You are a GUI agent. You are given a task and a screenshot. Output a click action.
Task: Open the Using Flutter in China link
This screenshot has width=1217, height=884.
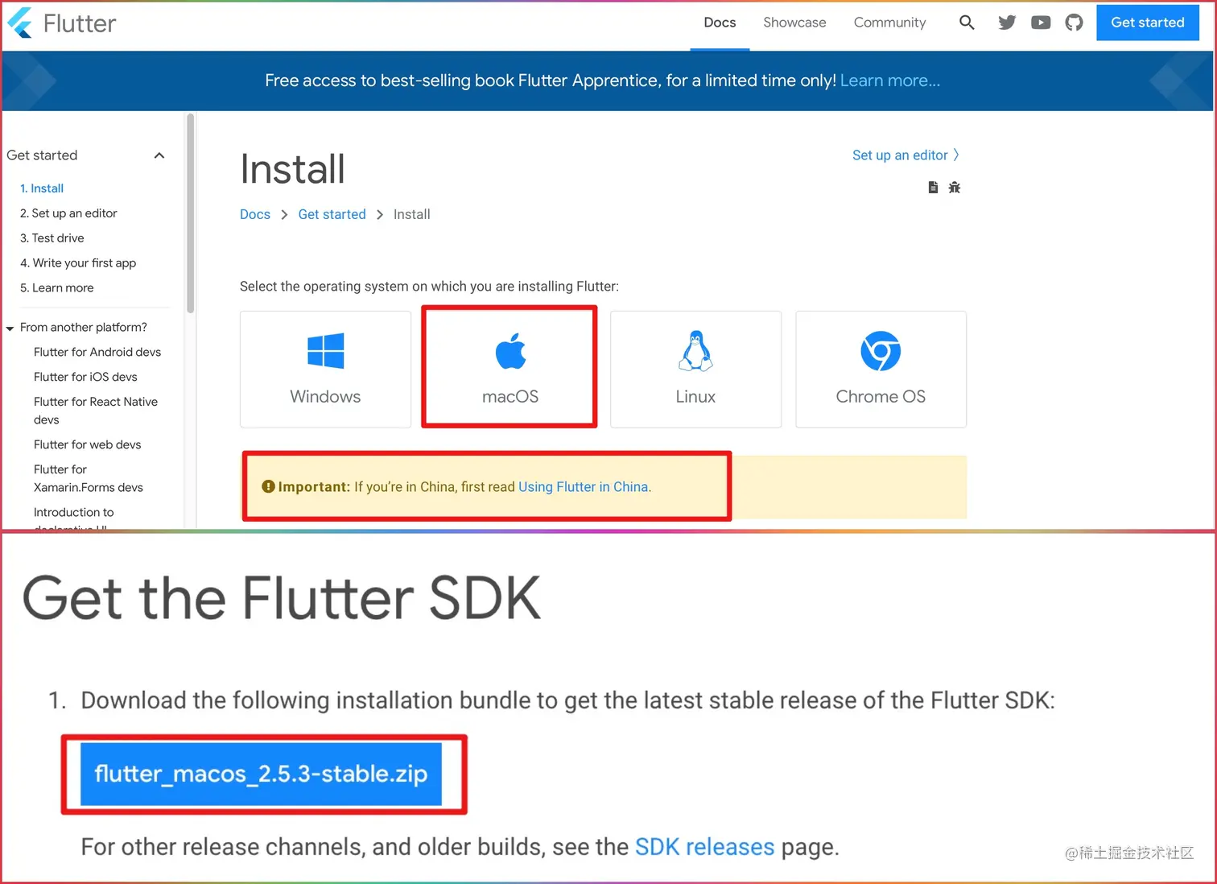[x=583, y=487]
